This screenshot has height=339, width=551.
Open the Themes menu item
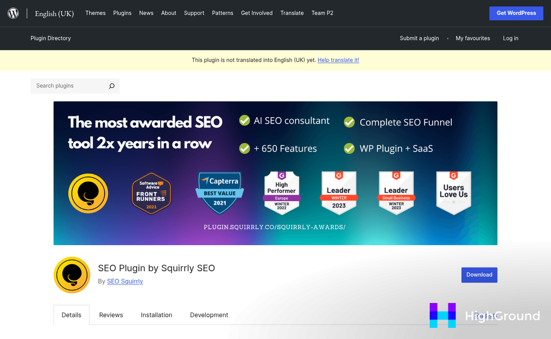tap(95, 13)
